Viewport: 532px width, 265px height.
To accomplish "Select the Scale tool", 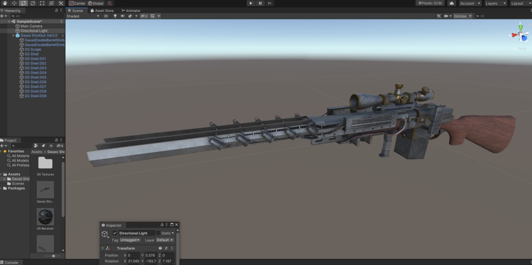I will [33, 3].
